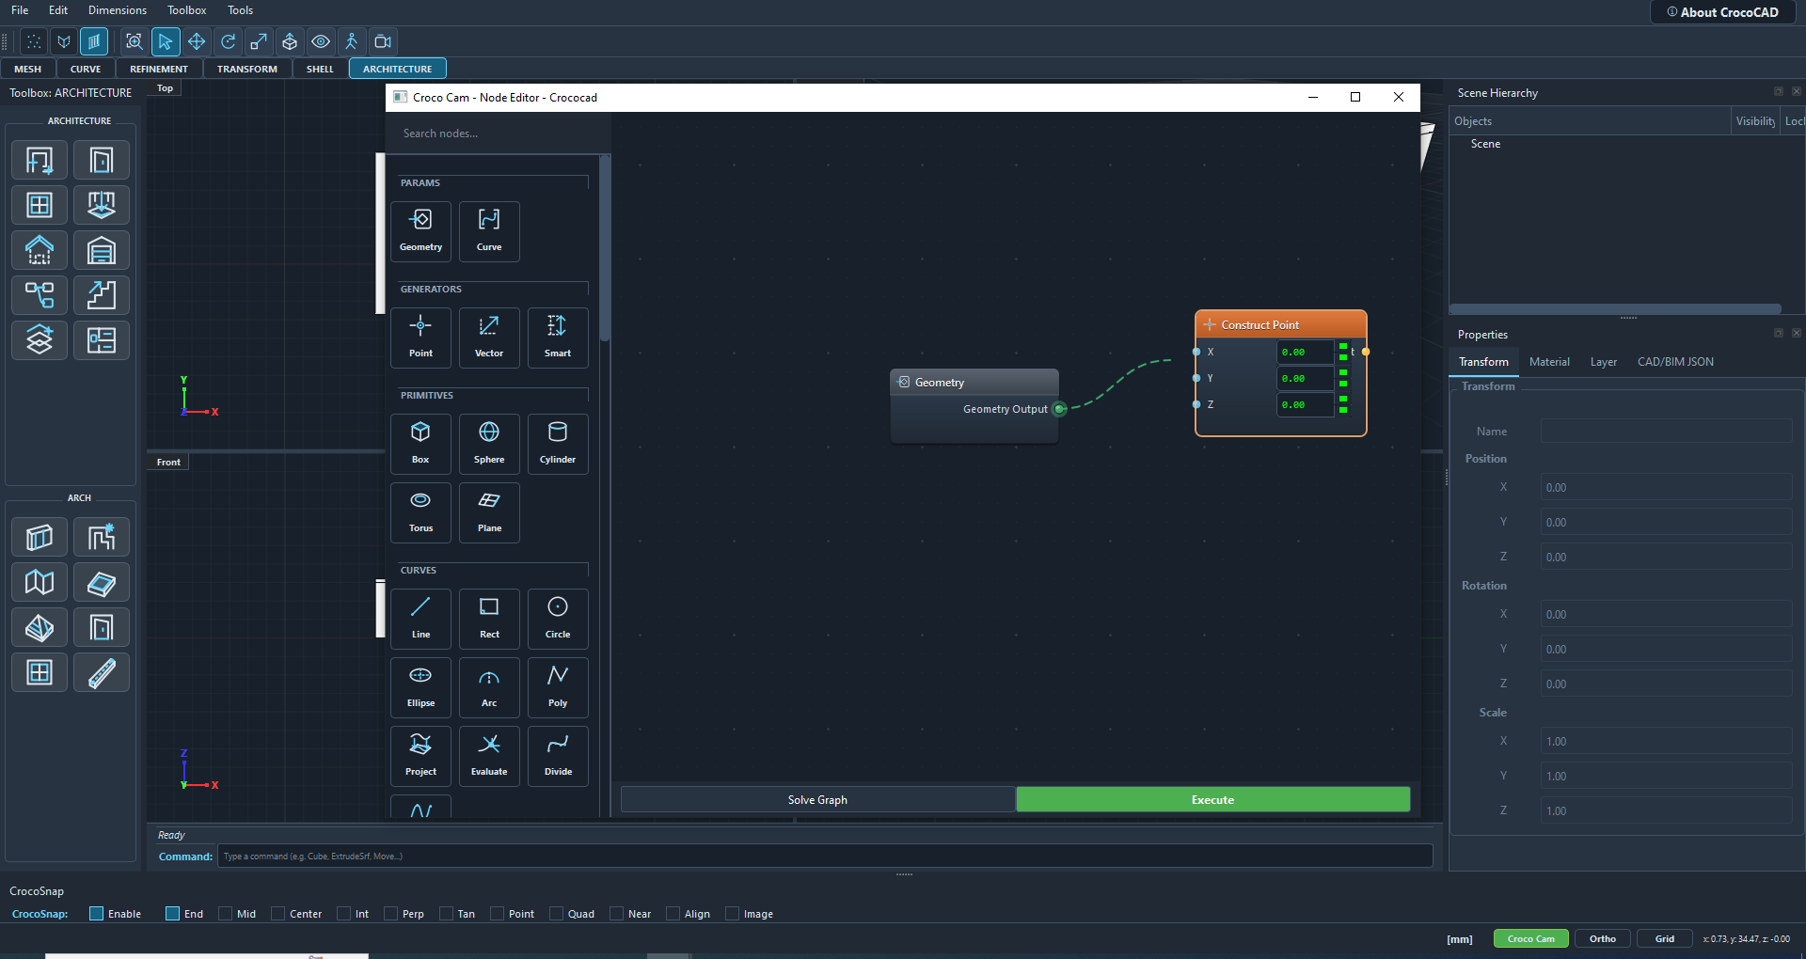Enable the Mid snap checkbox
This screenshot has height=959, width=1806.
tap(225, 914)
